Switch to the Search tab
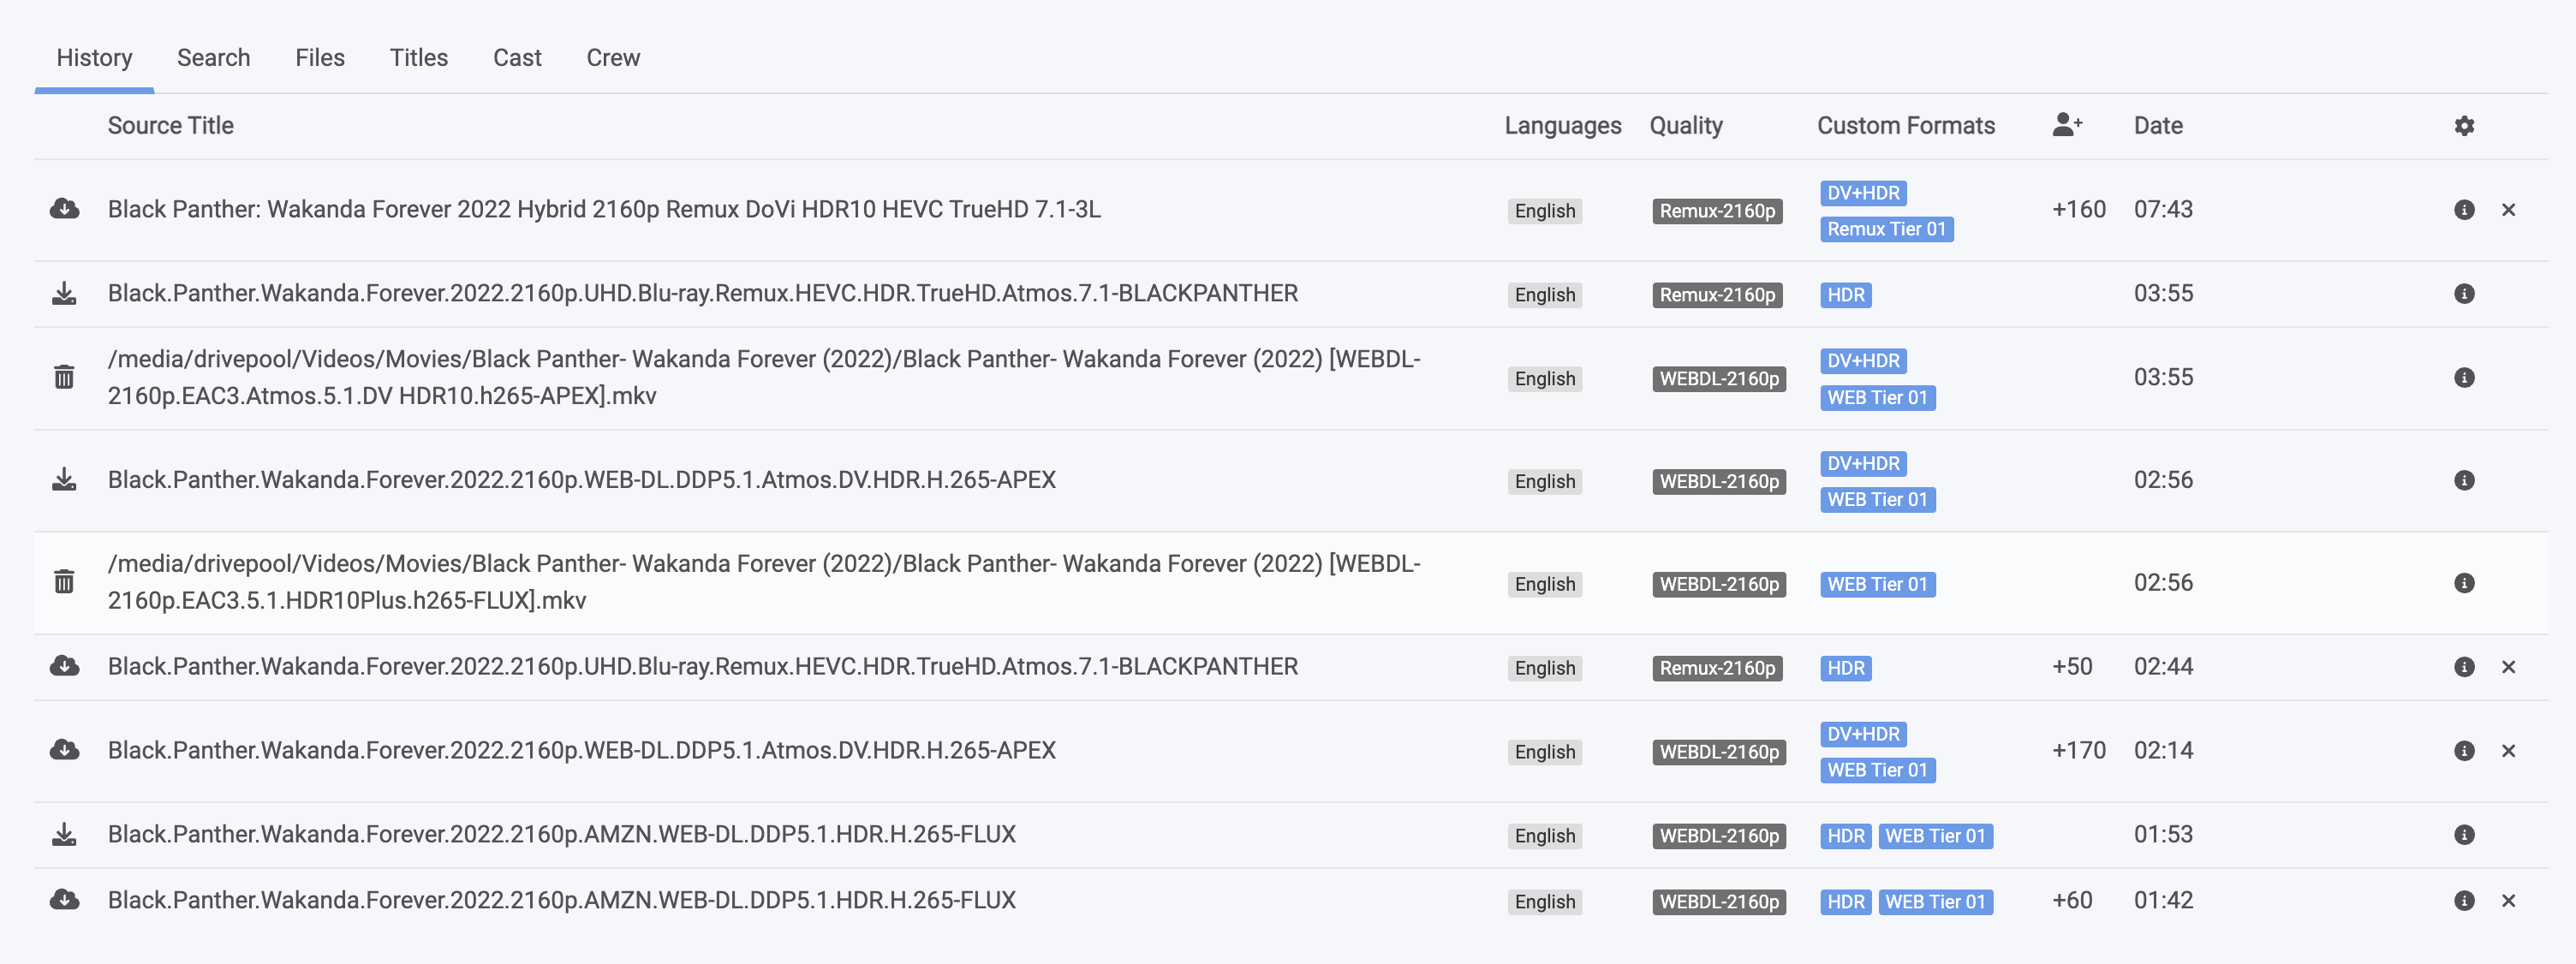Screen dimensions: 2576x964 click(x=213, y=57)
